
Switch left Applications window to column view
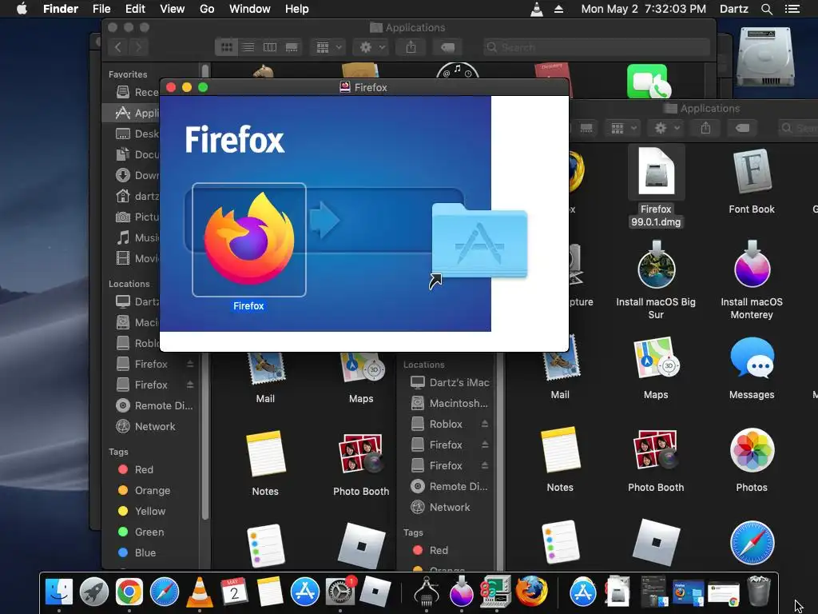point(270,47)
